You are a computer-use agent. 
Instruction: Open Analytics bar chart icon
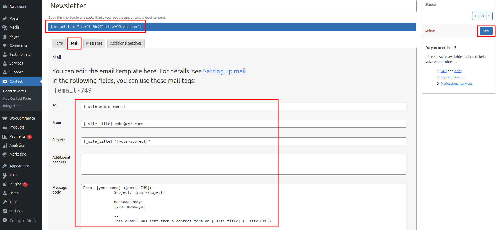pos(5,145)
